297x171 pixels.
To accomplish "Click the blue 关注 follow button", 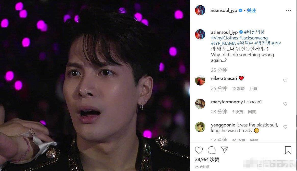I will coord(251,10).
